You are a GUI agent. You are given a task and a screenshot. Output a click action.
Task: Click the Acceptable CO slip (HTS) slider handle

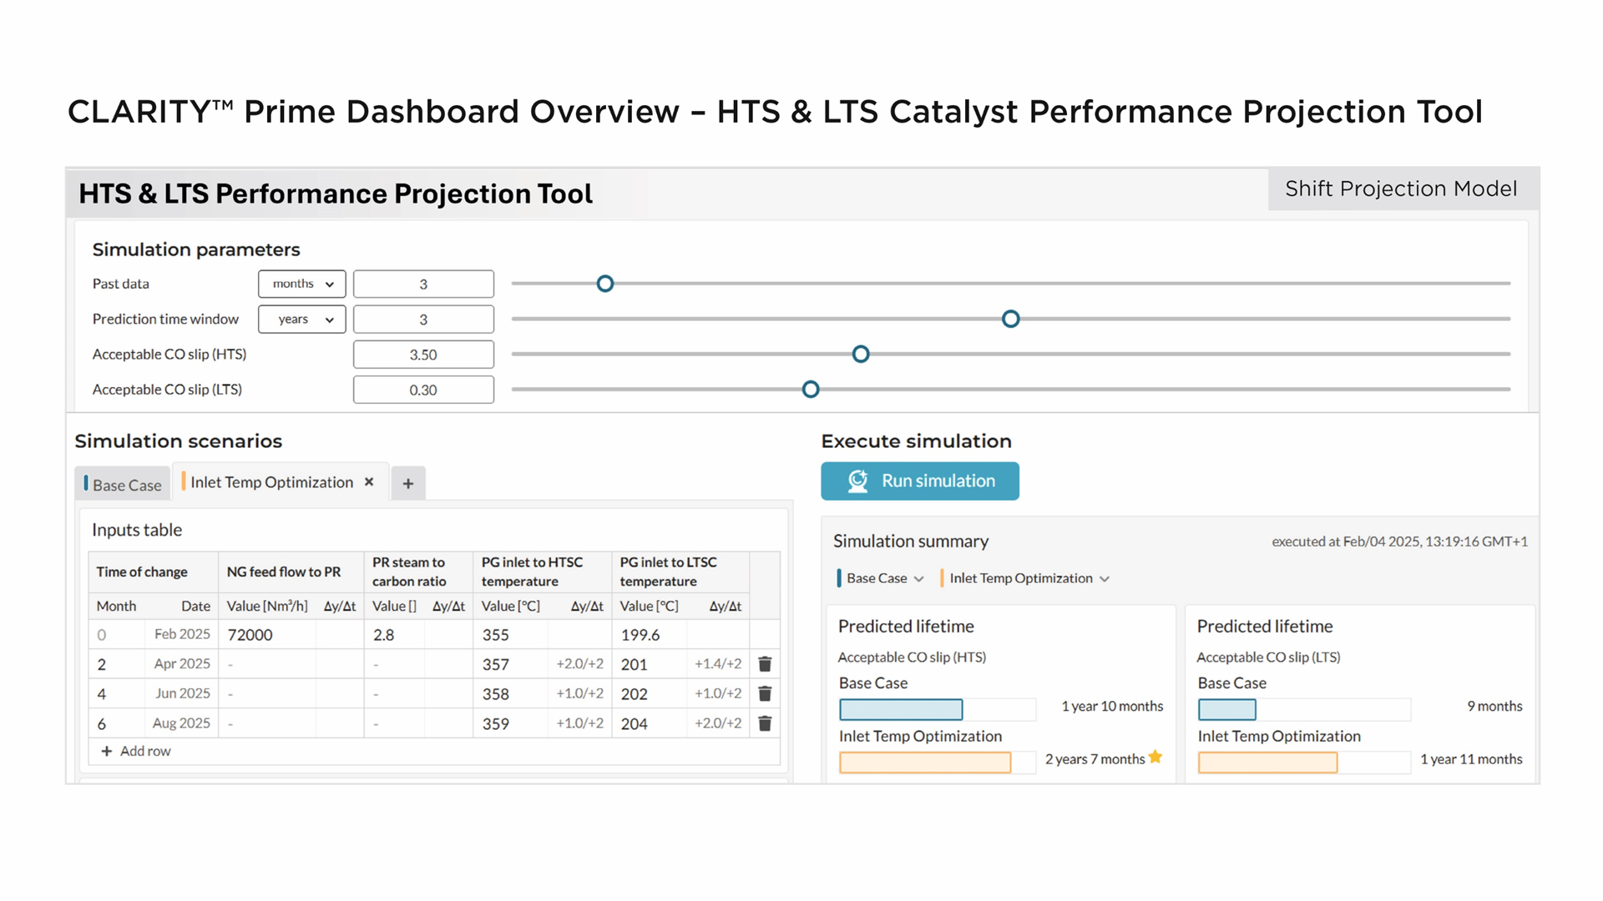[x=861, y=354]
